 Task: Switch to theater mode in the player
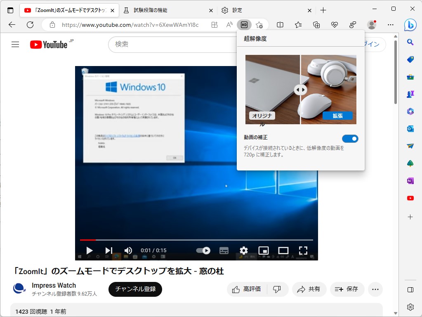tap(283, 250)
